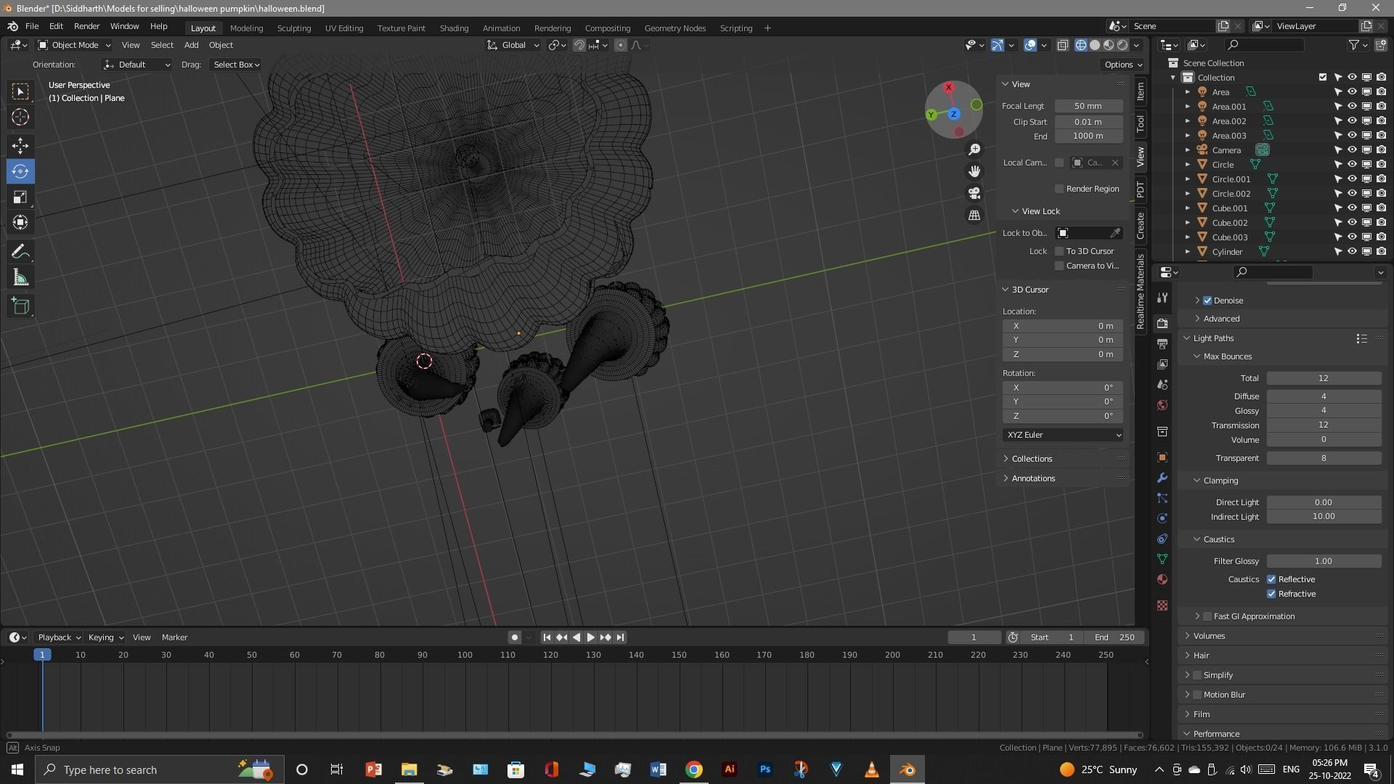
Task: Play the animation in the timeline
Action: (x=590, y=637)
